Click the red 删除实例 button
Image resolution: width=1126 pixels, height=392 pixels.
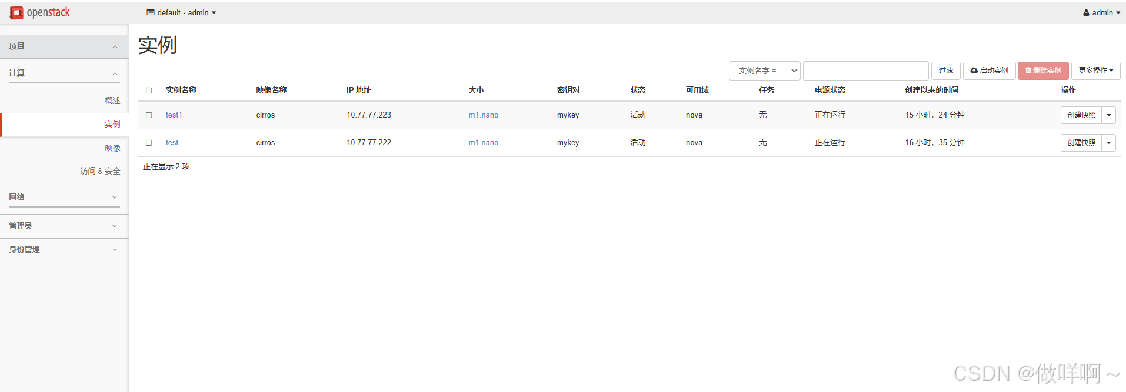pyautogui.click(x=1042, y=71)
